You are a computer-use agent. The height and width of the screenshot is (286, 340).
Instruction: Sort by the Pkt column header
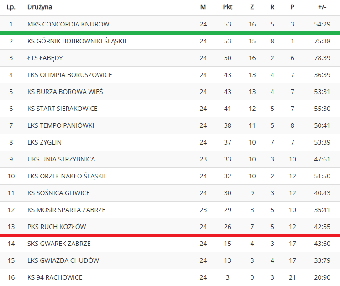coord(227,7)
